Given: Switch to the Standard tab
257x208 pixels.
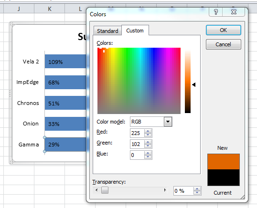Looking at the screenshot, I should (x=107, y=31).
